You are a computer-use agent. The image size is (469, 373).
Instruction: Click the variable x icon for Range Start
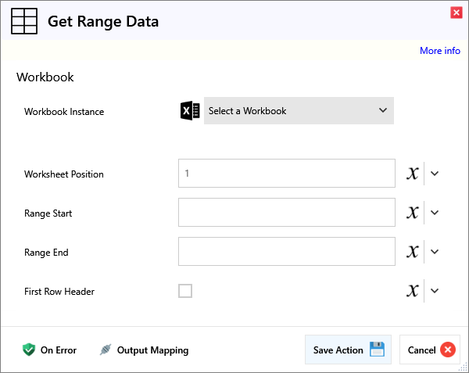point(413,213)
